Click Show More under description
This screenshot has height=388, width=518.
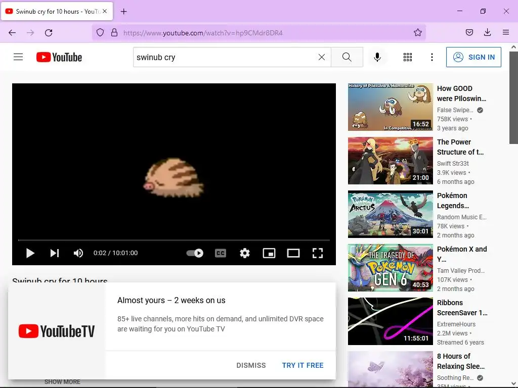tap(62, 382)
